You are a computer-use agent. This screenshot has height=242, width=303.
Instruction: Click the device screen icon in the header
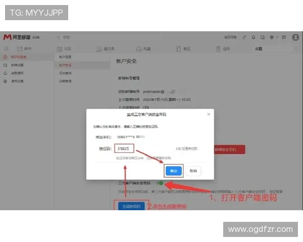(x=263, y=37)
